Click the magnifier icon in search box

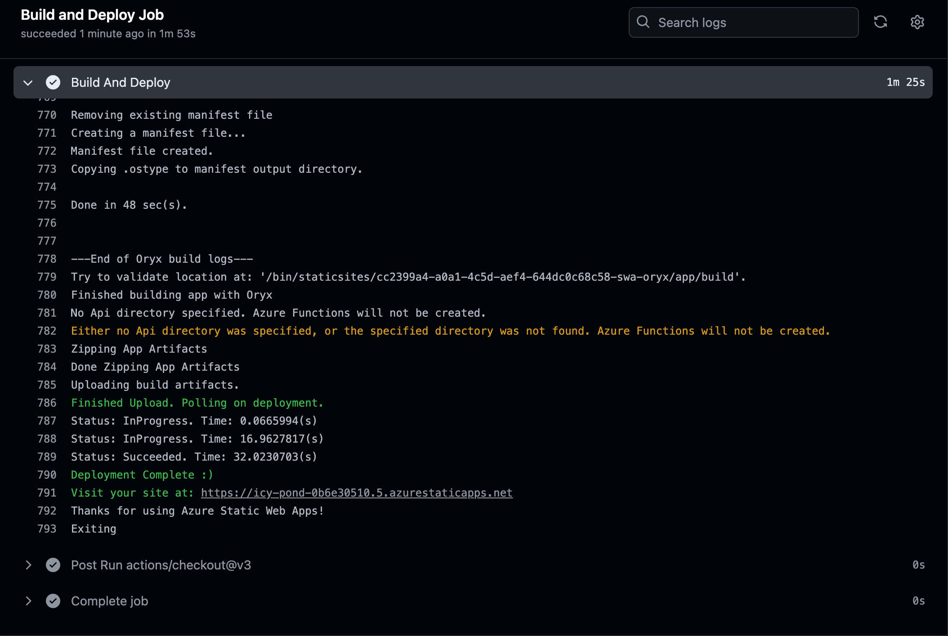[643, 22]
